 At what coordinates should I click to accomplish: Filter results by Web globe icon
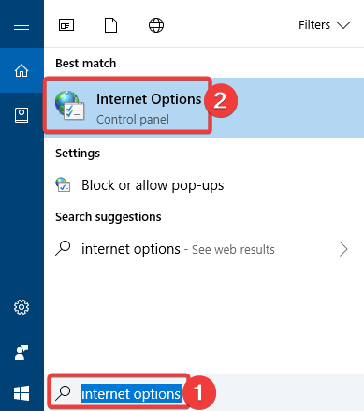pyautogui.click(x=156, y=25)
